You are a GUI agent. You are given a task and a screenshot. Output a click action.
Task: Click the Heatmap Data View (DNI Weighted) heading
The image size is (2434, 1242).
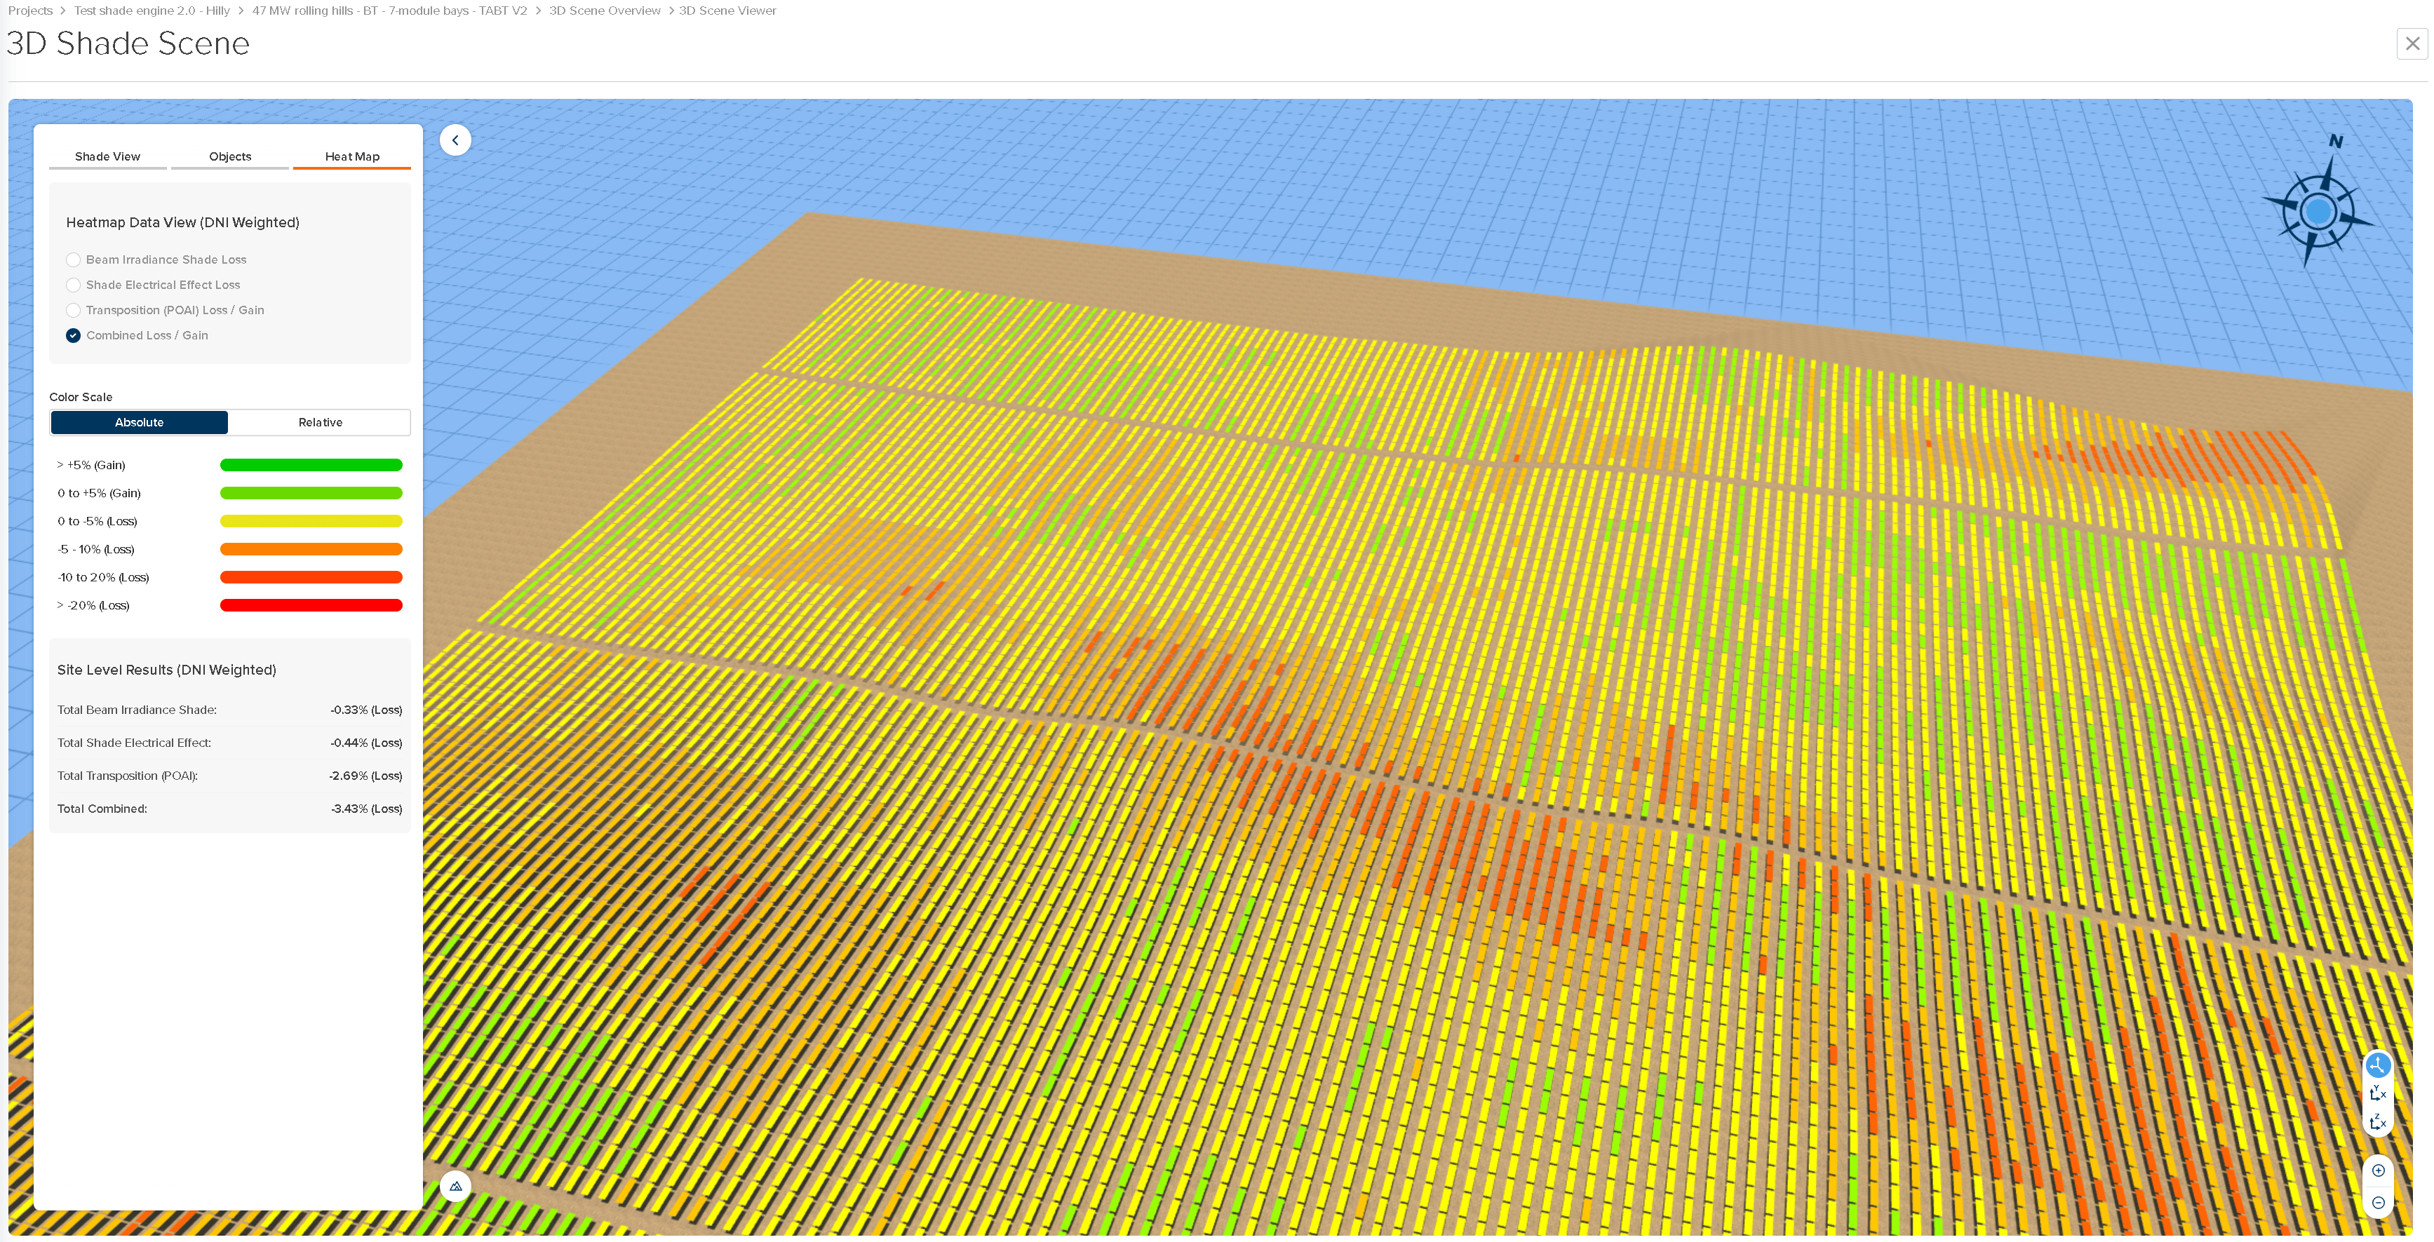pos(182,223)
